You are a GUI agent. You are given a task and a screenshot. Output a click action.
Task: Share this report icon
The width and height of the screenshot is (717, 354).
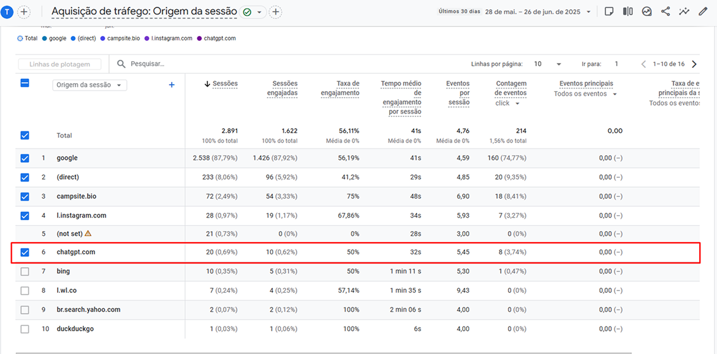click(x=666, y=12)
